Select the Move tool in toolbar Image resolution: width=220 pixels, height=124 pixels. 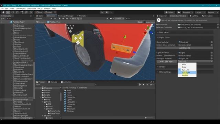[x=8, y=12]
